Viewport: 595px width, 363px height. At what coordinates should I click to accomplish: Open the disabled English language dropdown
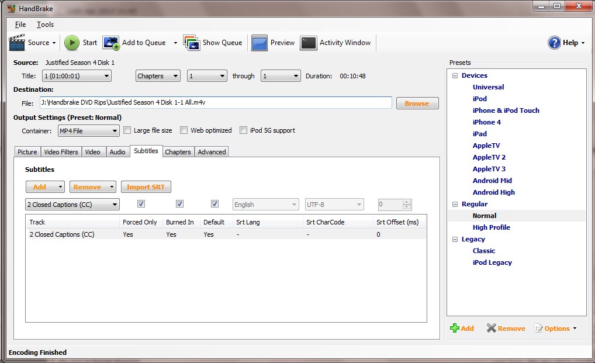click(265, 205)
